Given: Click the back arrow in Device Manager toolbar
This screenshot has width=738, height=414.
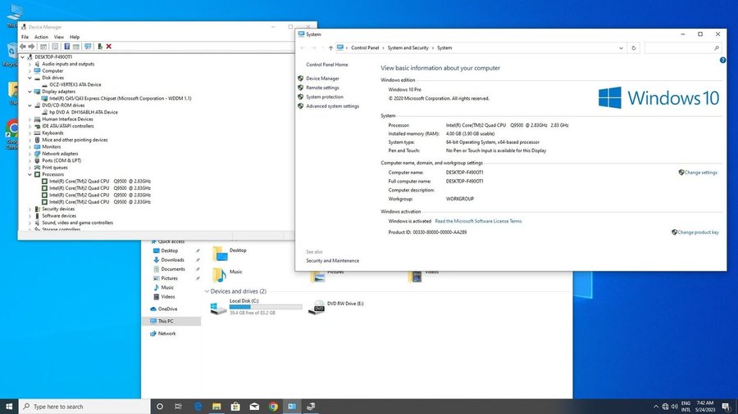Looking at the screenshot, I should pyautogui.click(x=23, y=47).
